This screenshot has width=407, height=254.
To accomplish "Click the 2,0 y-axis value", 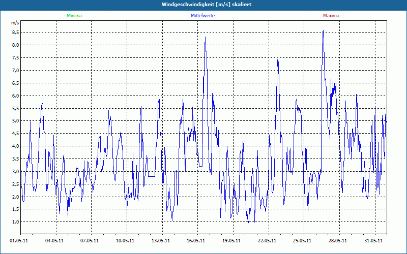I will pos(16,197).
